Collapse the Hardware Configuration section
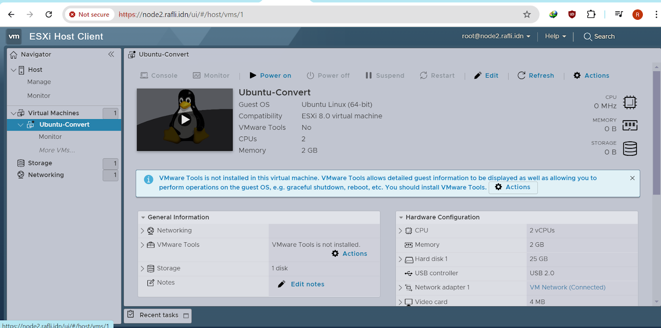 [401, 217]
